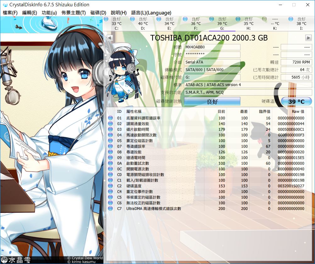Click raw value 003200150027

(x=291, y=186)
